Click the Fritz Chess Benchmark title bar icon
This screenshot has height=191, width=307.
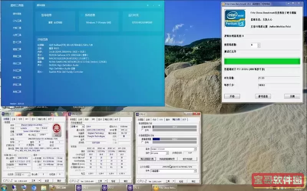tap(223, 4)
